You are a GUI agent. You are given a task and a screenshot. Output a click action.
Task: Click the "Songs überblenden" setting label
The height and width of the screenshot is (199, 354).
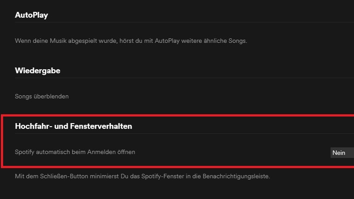pos(42,96)
